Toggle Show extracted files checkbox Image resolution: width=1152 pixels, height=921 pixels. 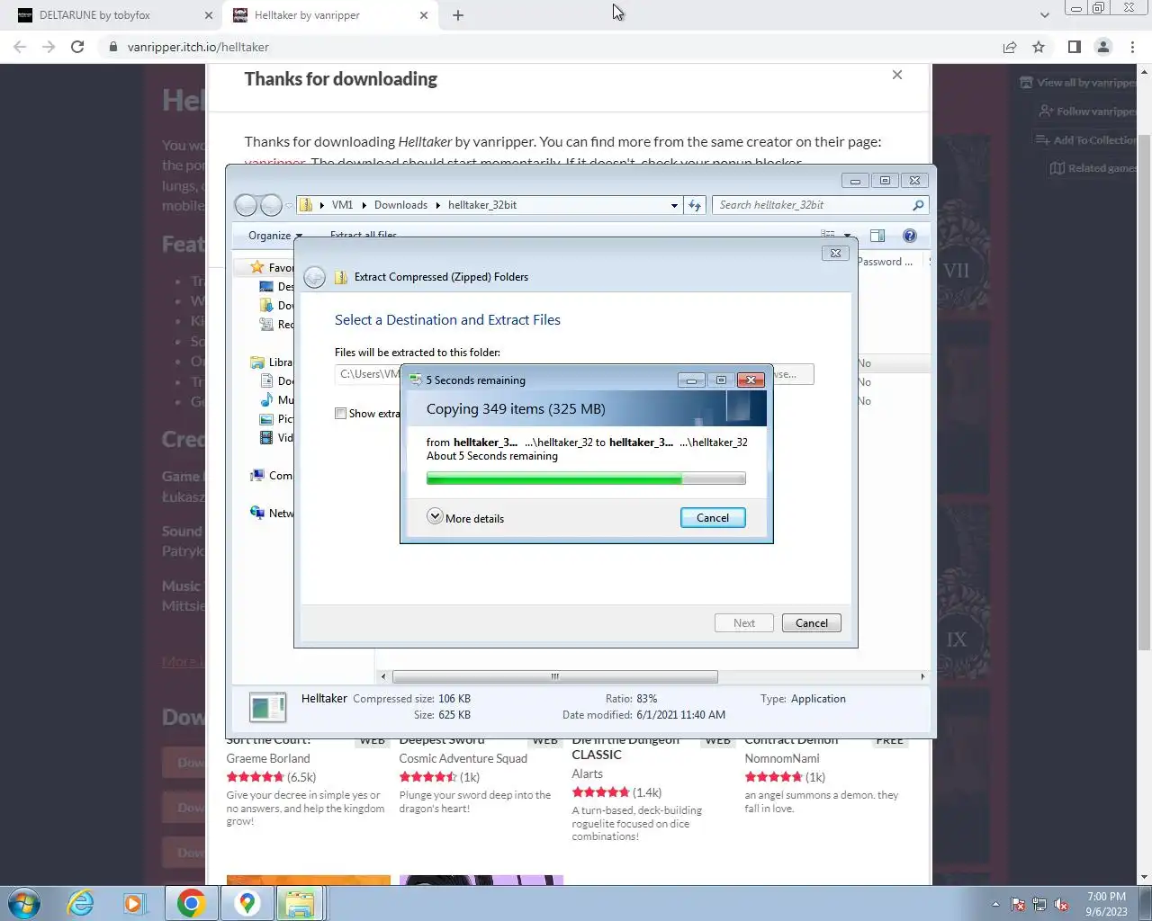pos(340,414)
